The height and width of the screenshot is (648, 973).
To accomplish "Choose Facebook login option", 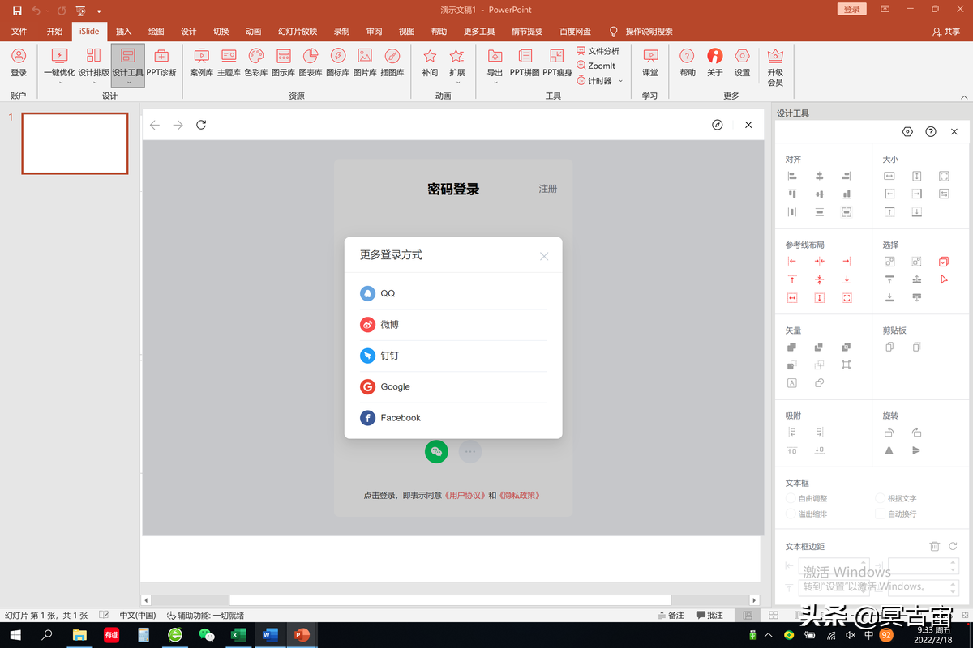I will (453, 418).
